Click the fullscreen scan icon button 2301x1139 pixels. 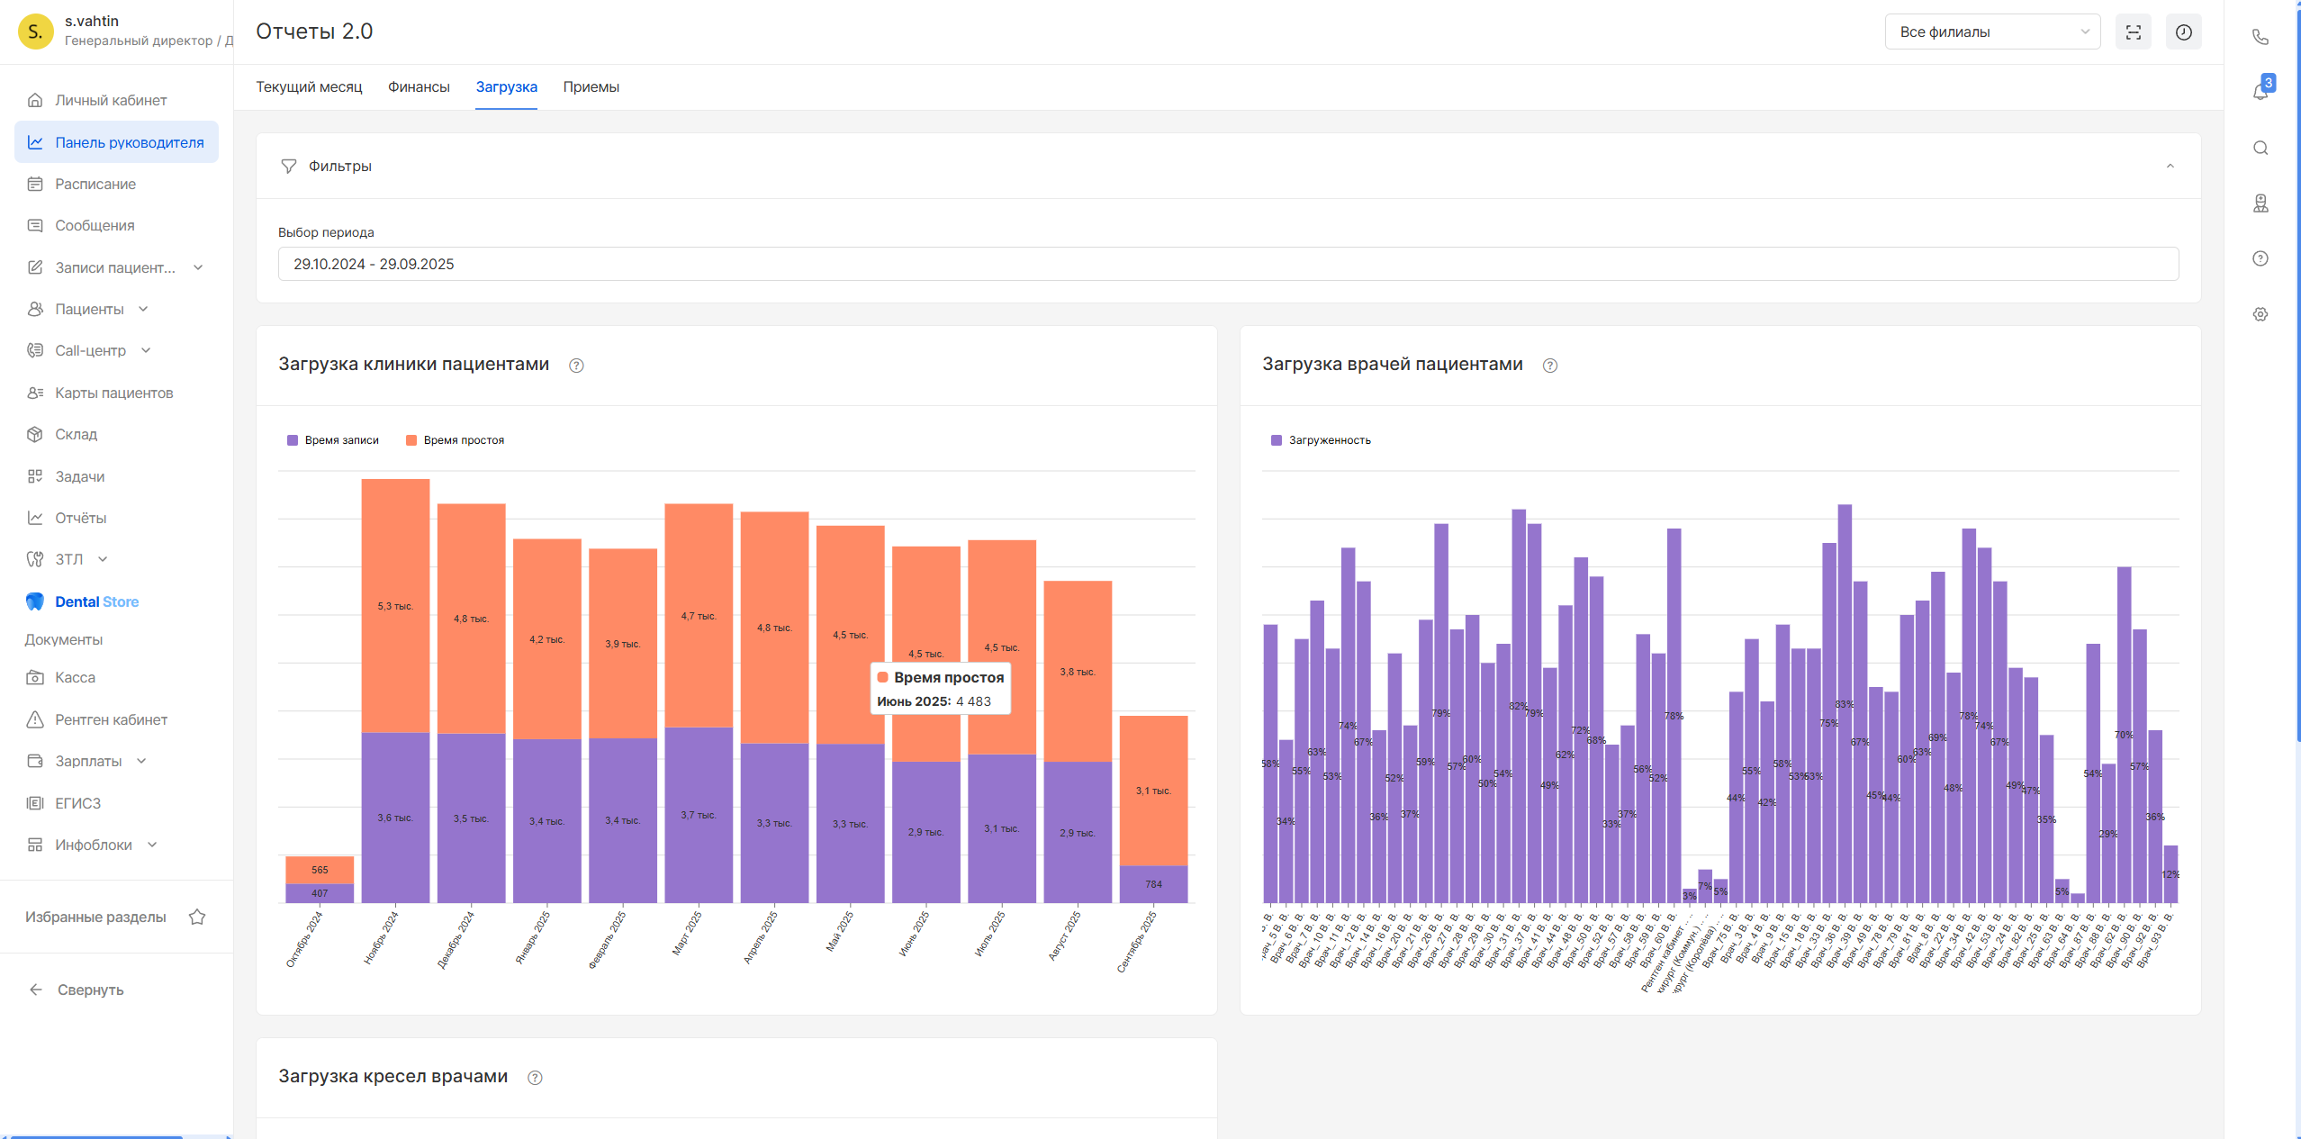click(x=2133, y=32)
